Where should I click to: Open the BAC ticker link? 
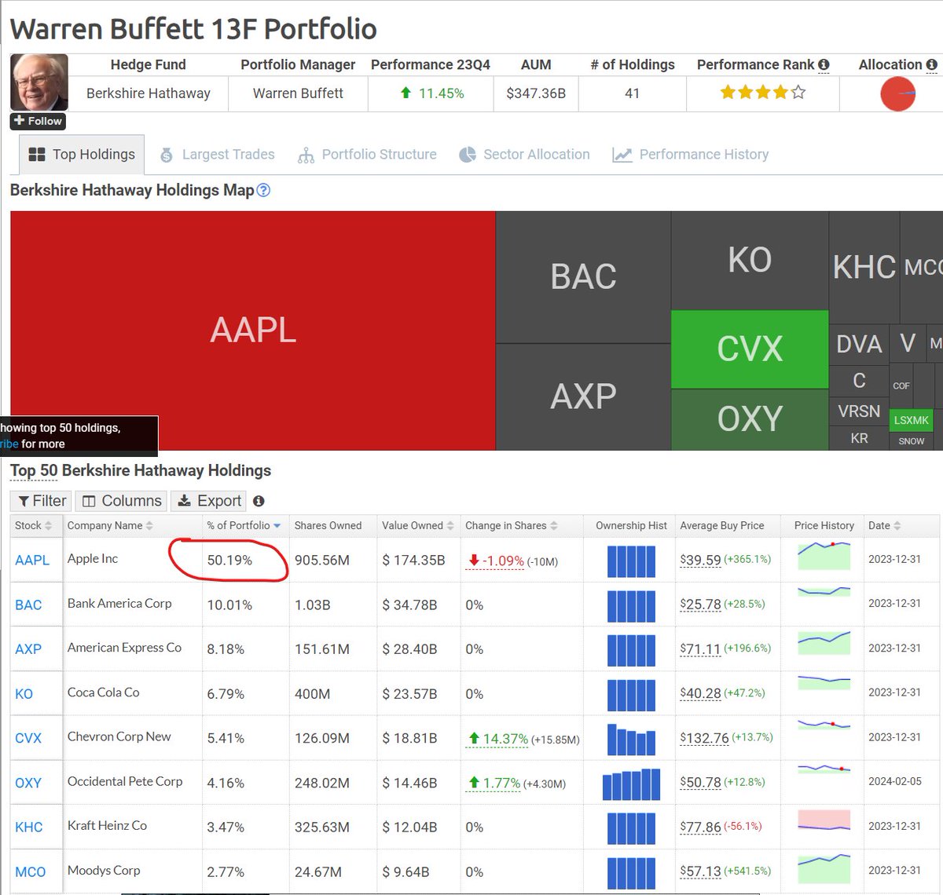(28, 605)
